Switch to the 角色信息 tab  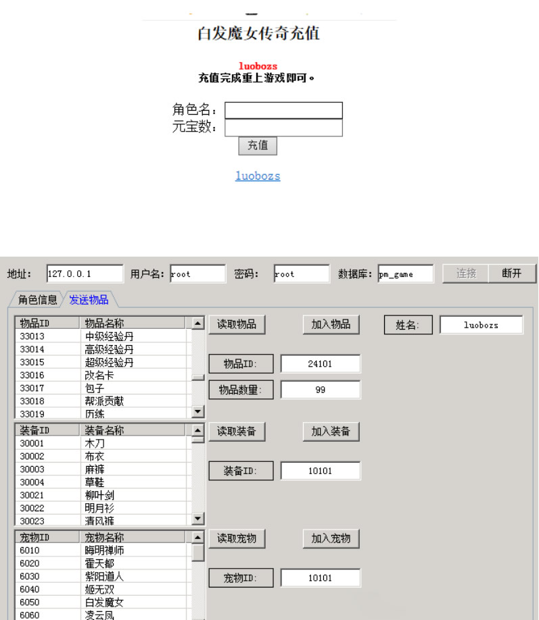[x=37, y=300]
